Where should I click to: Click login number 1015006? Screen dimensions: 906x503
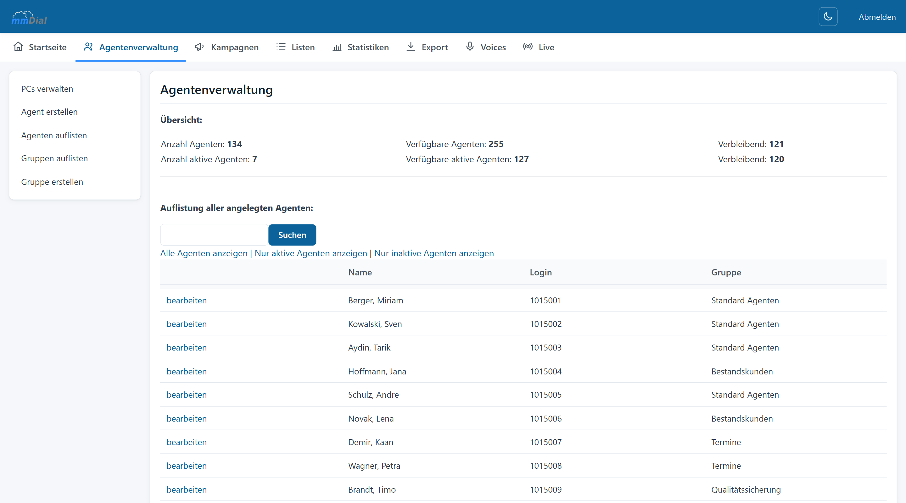(545, 418)
